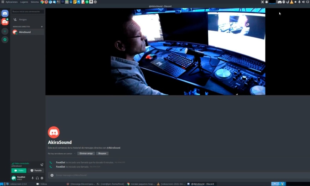
Task: Open the Explore servers compass icon
Action: coord(5,39)
